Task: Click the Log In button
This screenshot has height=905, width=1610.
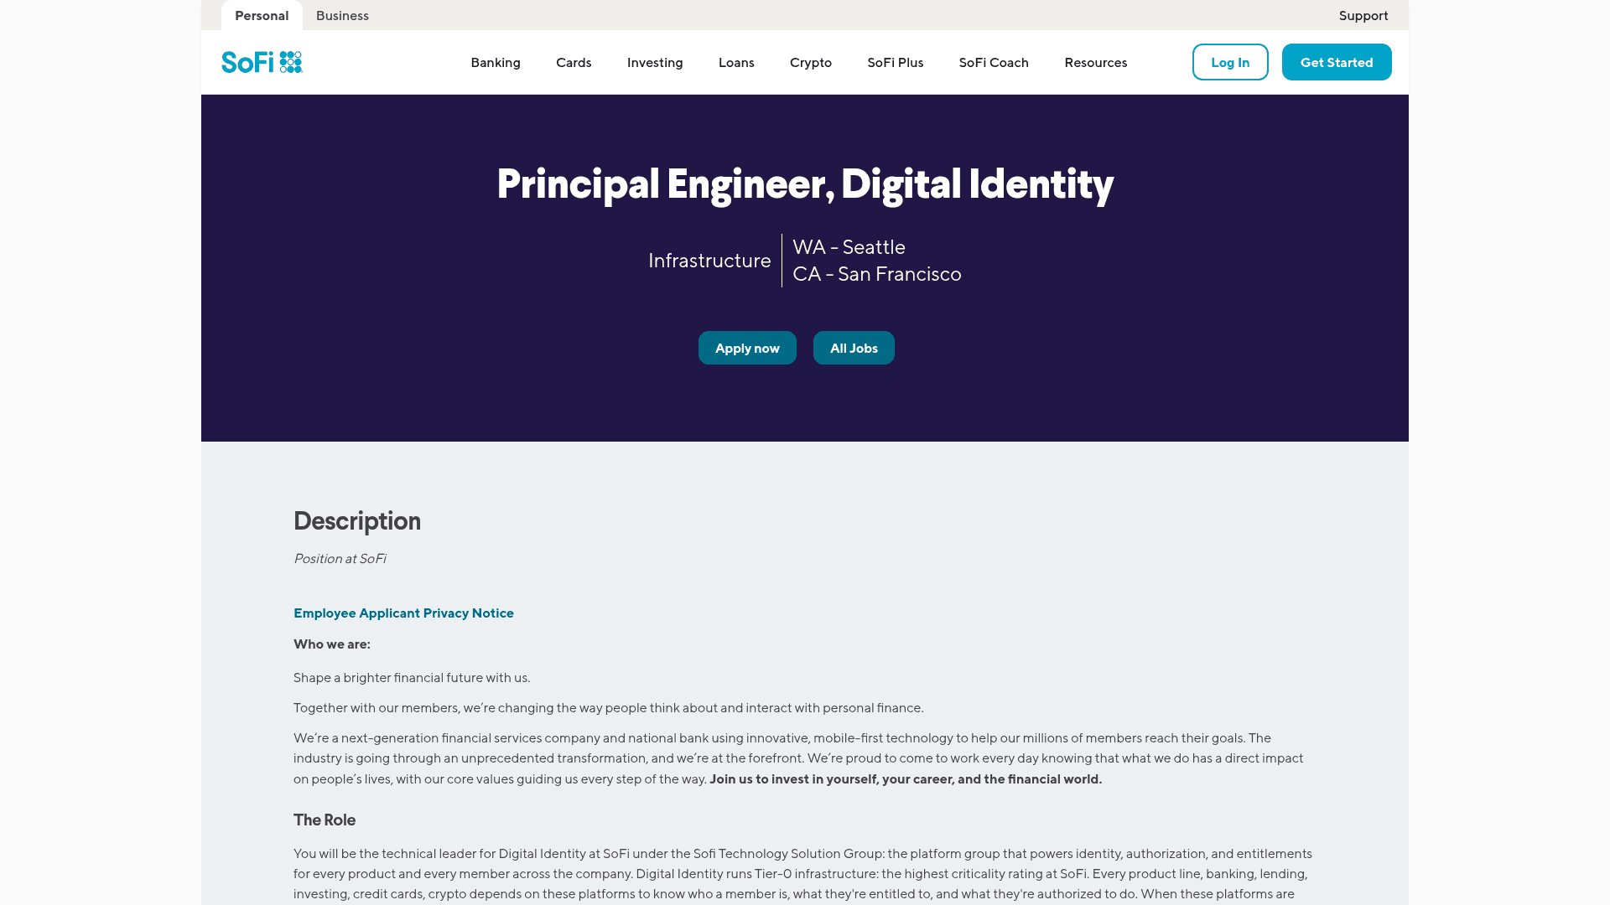Action: click(1230, 62)
